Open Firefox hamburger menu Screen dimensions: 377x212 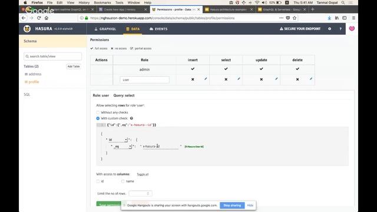click(x=353, y=18)
